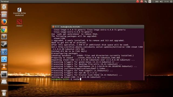Click 'Processing triggers for bamfdaemon' line
This screenshot has height=97, width=173.
[x=94, y=66]
